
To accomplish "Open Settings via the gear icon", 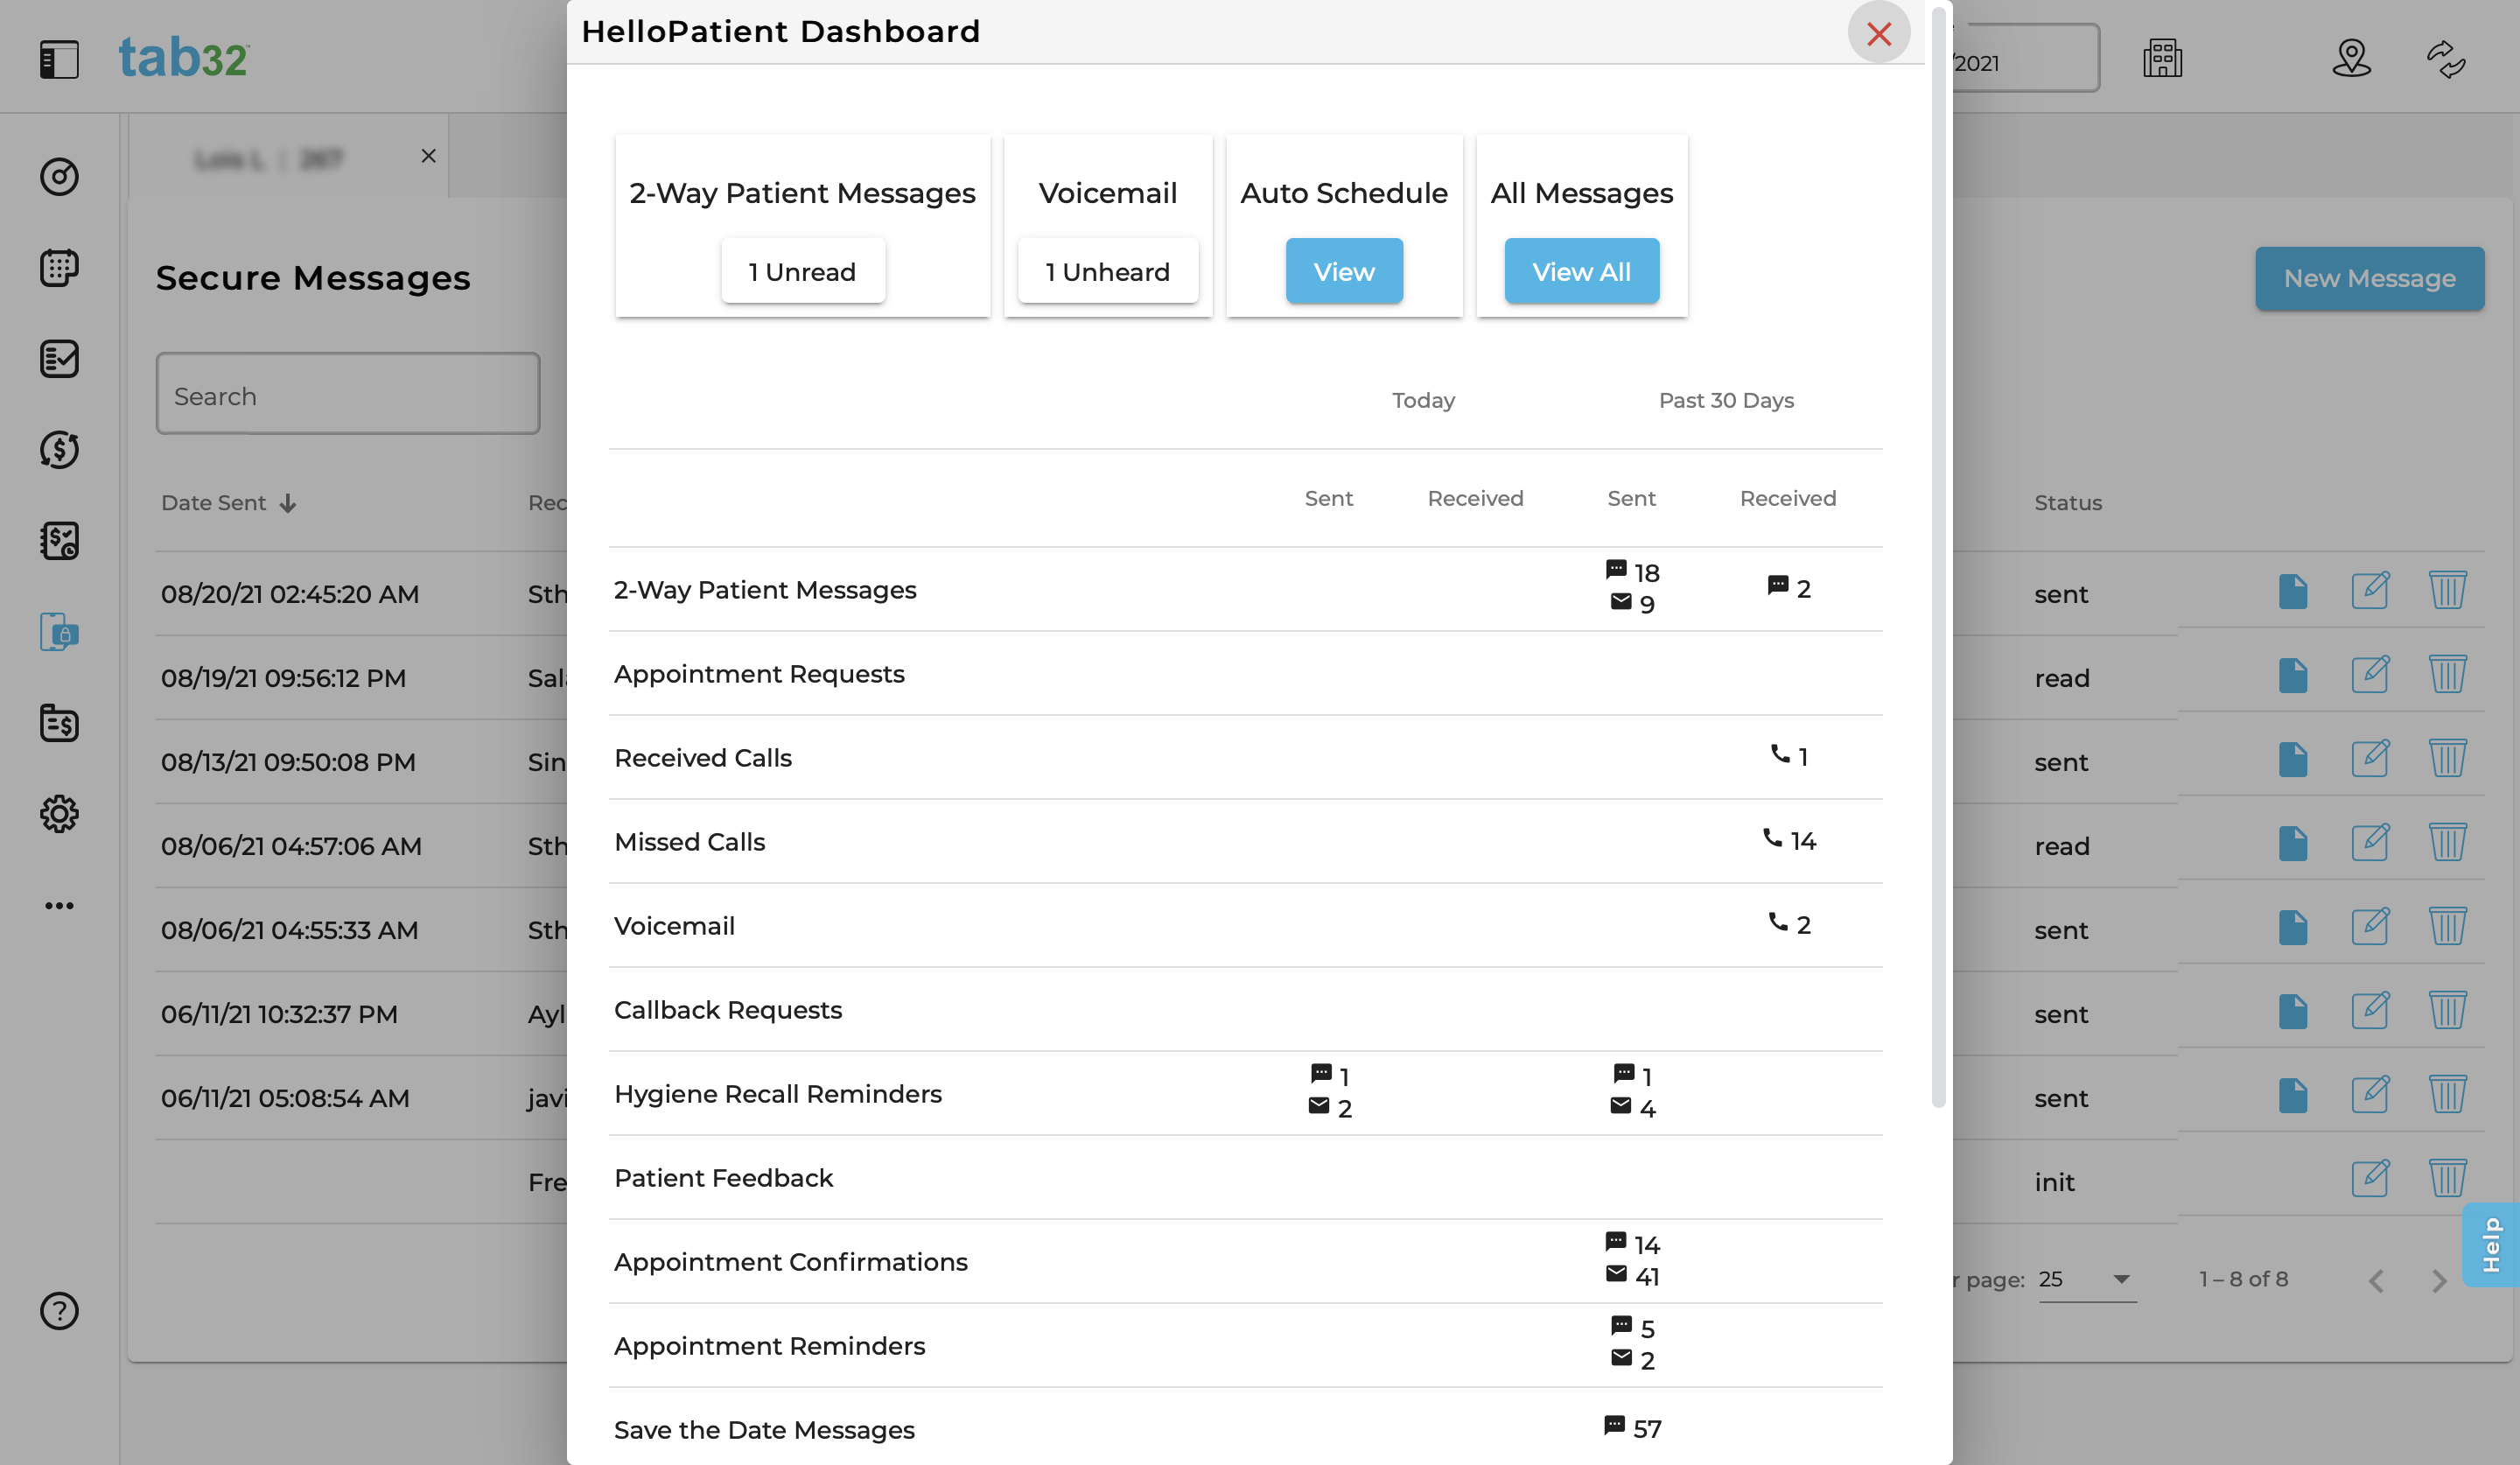I will tap(58, 813).
